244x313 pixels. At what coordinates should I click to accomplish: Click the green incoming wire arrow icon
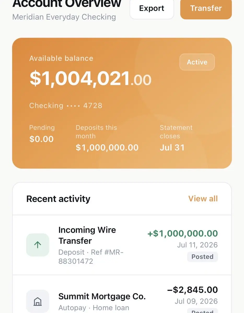pos(38,245)
